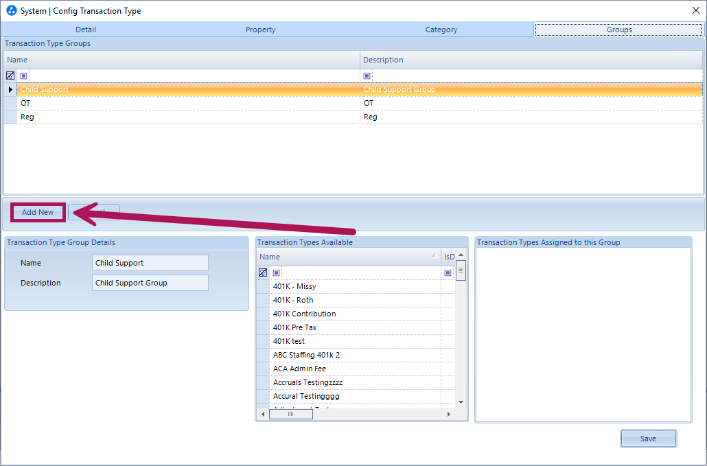Click scroll right arrow in Available types list
This screenshot has height=466, width=707.
coord(449,414)
